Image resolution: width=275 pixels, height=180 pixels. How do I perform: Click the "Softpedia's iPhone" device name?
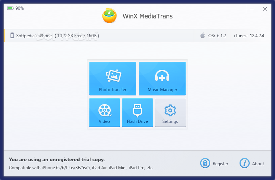click(34, 36)
